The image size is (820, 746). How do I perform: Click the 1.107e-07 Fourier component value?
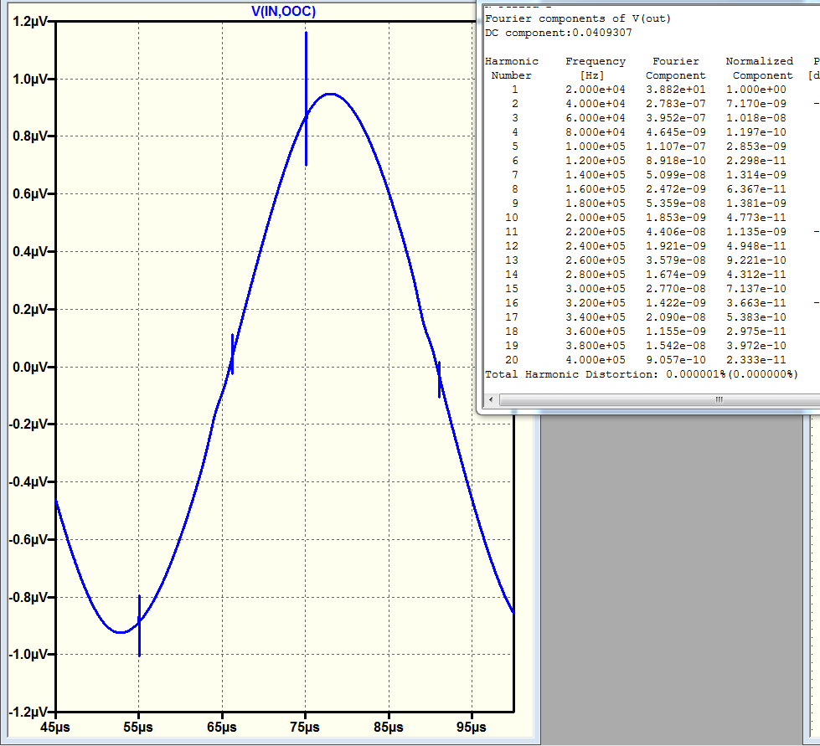(x=676, y=147)
